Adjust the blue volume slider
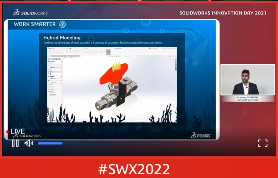The image size is (278, 178). [50, 143]
